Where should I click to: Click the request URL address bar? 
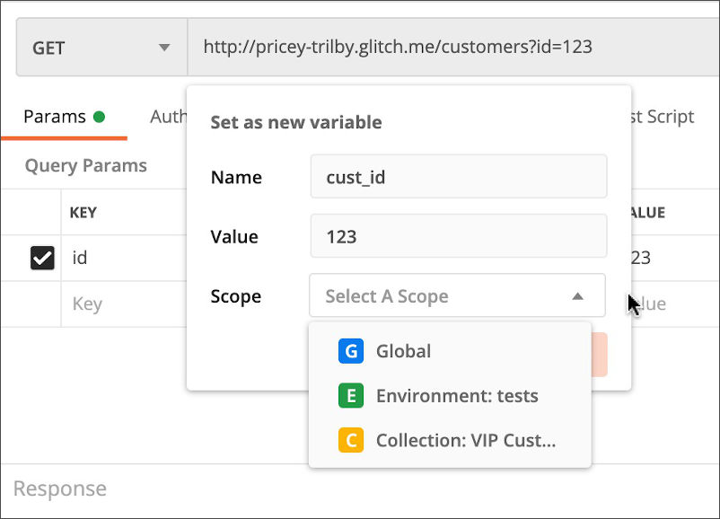(449, 48)
